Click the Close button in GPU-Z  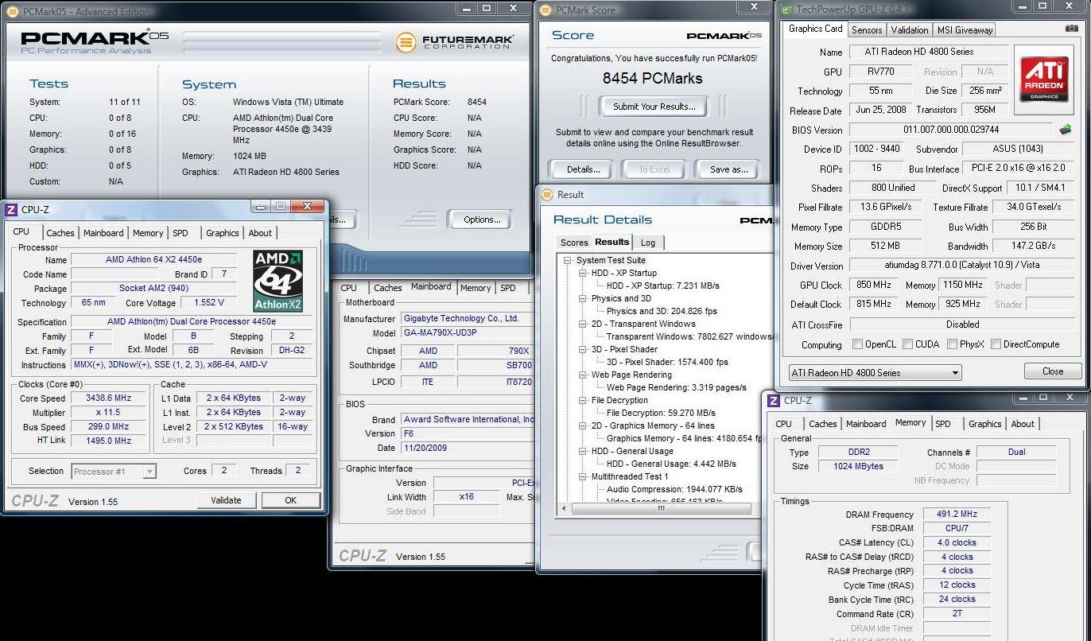[x=1053, y=371]
